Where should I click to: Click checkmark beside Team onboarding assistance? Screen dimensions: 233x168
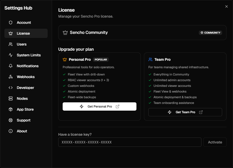click(x=150, y=103)
